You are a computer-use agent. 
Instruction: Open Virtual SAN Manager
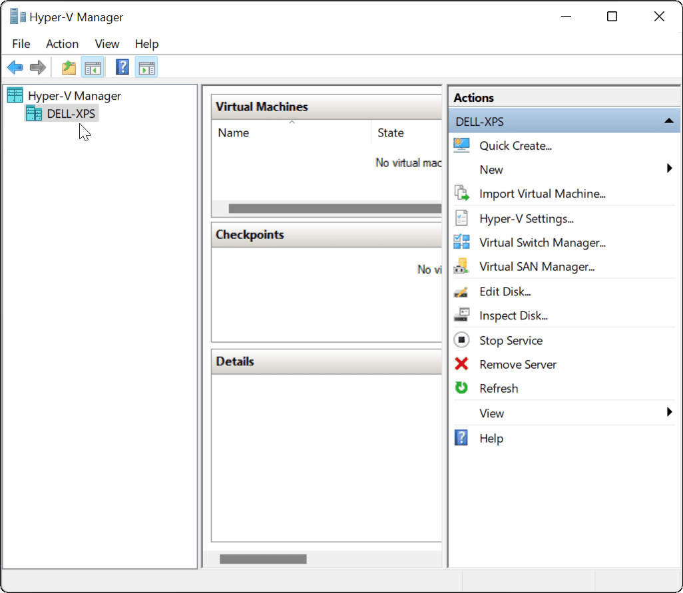pyautogui.click(x=537, y=267)
